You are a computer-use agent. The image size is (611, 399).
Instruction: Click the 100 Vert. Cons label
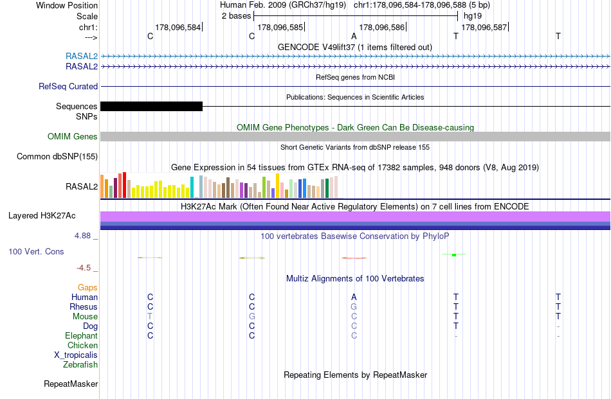point(36,251)
